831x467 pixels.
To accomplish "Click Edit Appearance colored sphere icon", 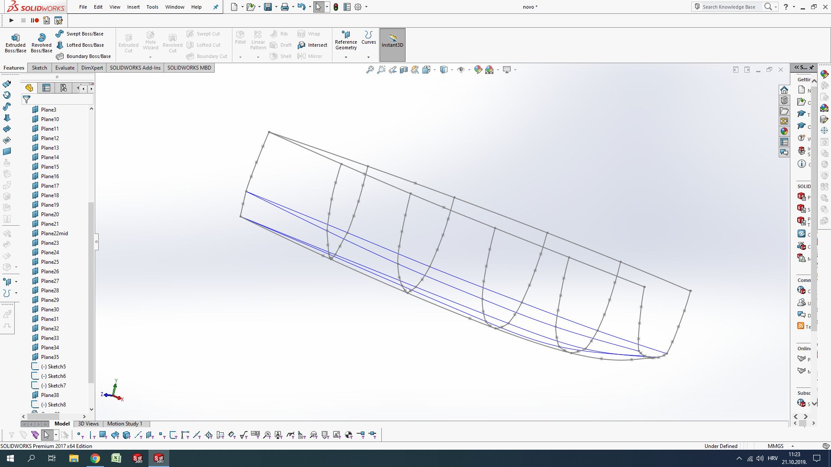I will [478, 70].
